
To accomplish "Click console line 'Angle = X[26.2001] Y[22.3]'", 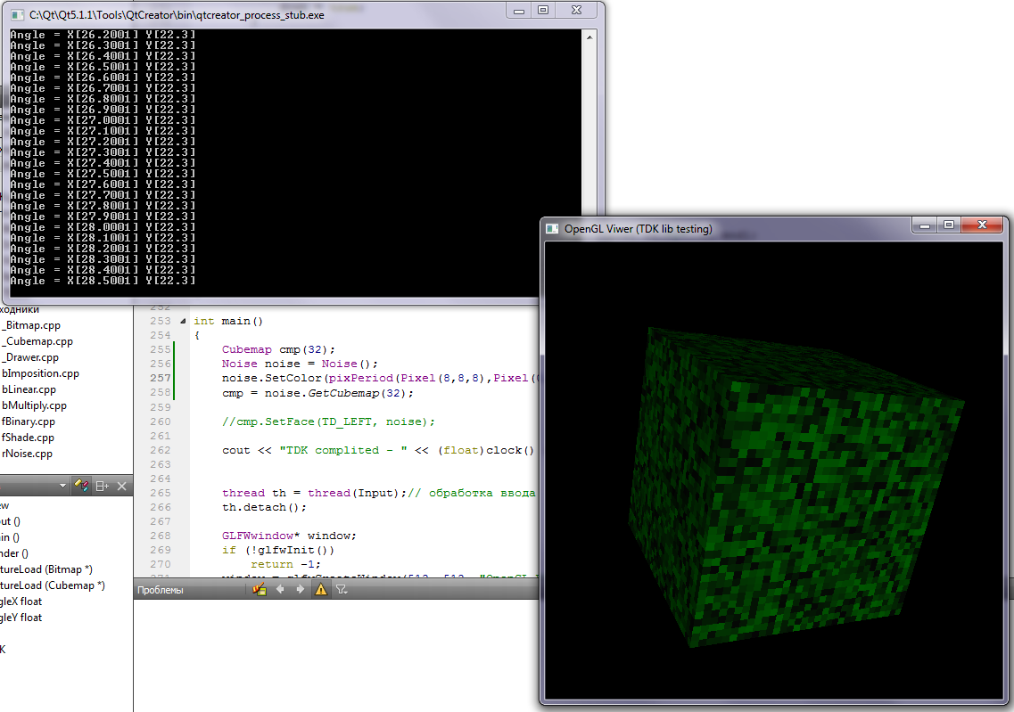I will point(103,34).
